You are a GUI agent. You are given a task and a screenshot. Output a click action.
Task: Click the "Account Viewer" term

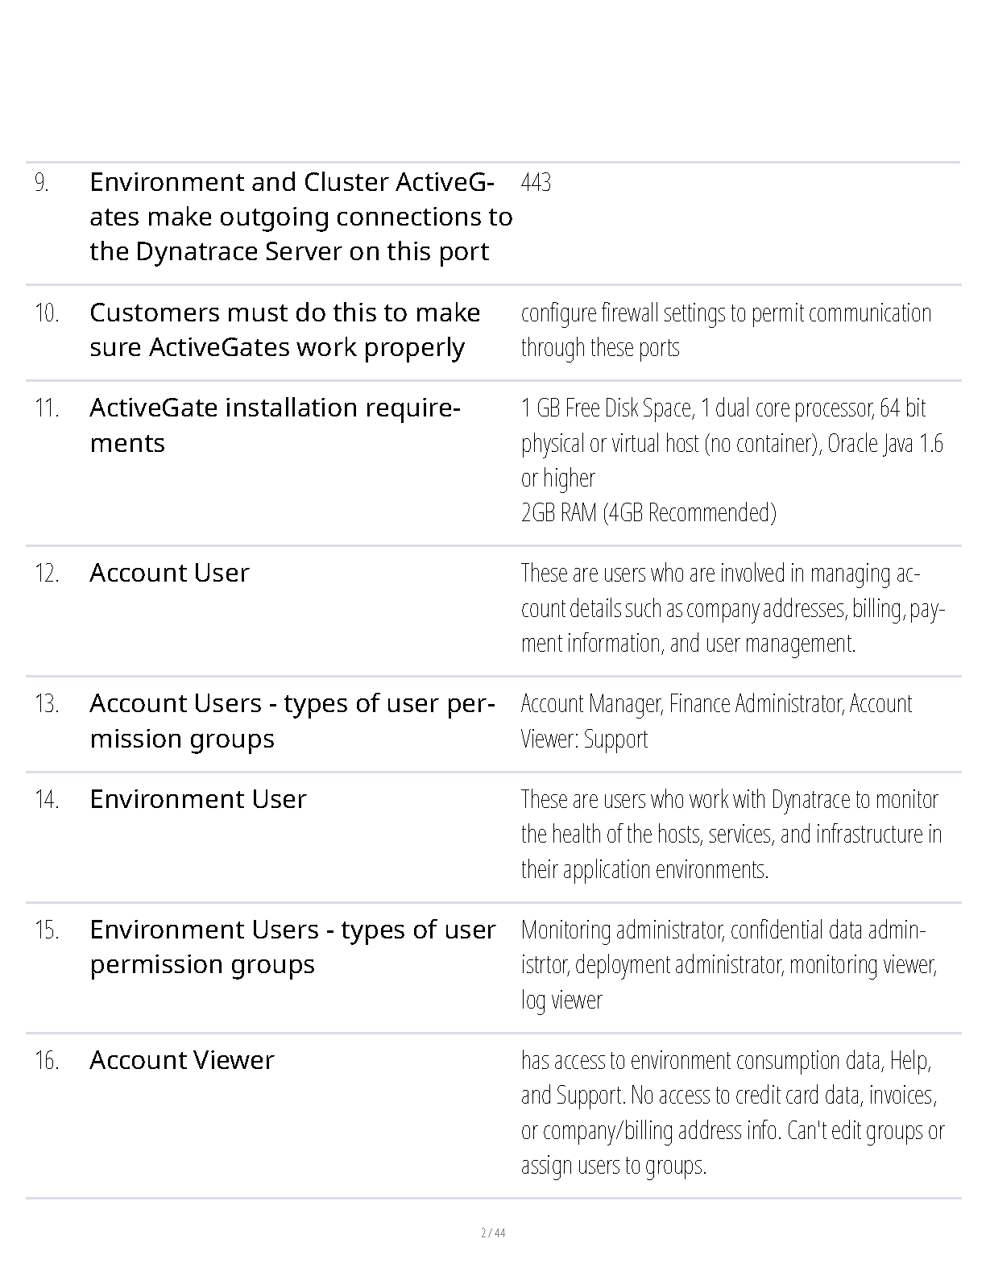click(182, 1060)
